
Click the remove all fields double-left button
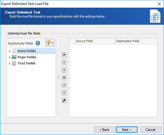64,78
